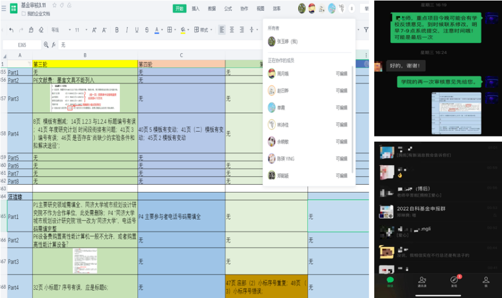Screen dimensions: 502x298
Task: Center align the cell text
Action: point(232,30)
